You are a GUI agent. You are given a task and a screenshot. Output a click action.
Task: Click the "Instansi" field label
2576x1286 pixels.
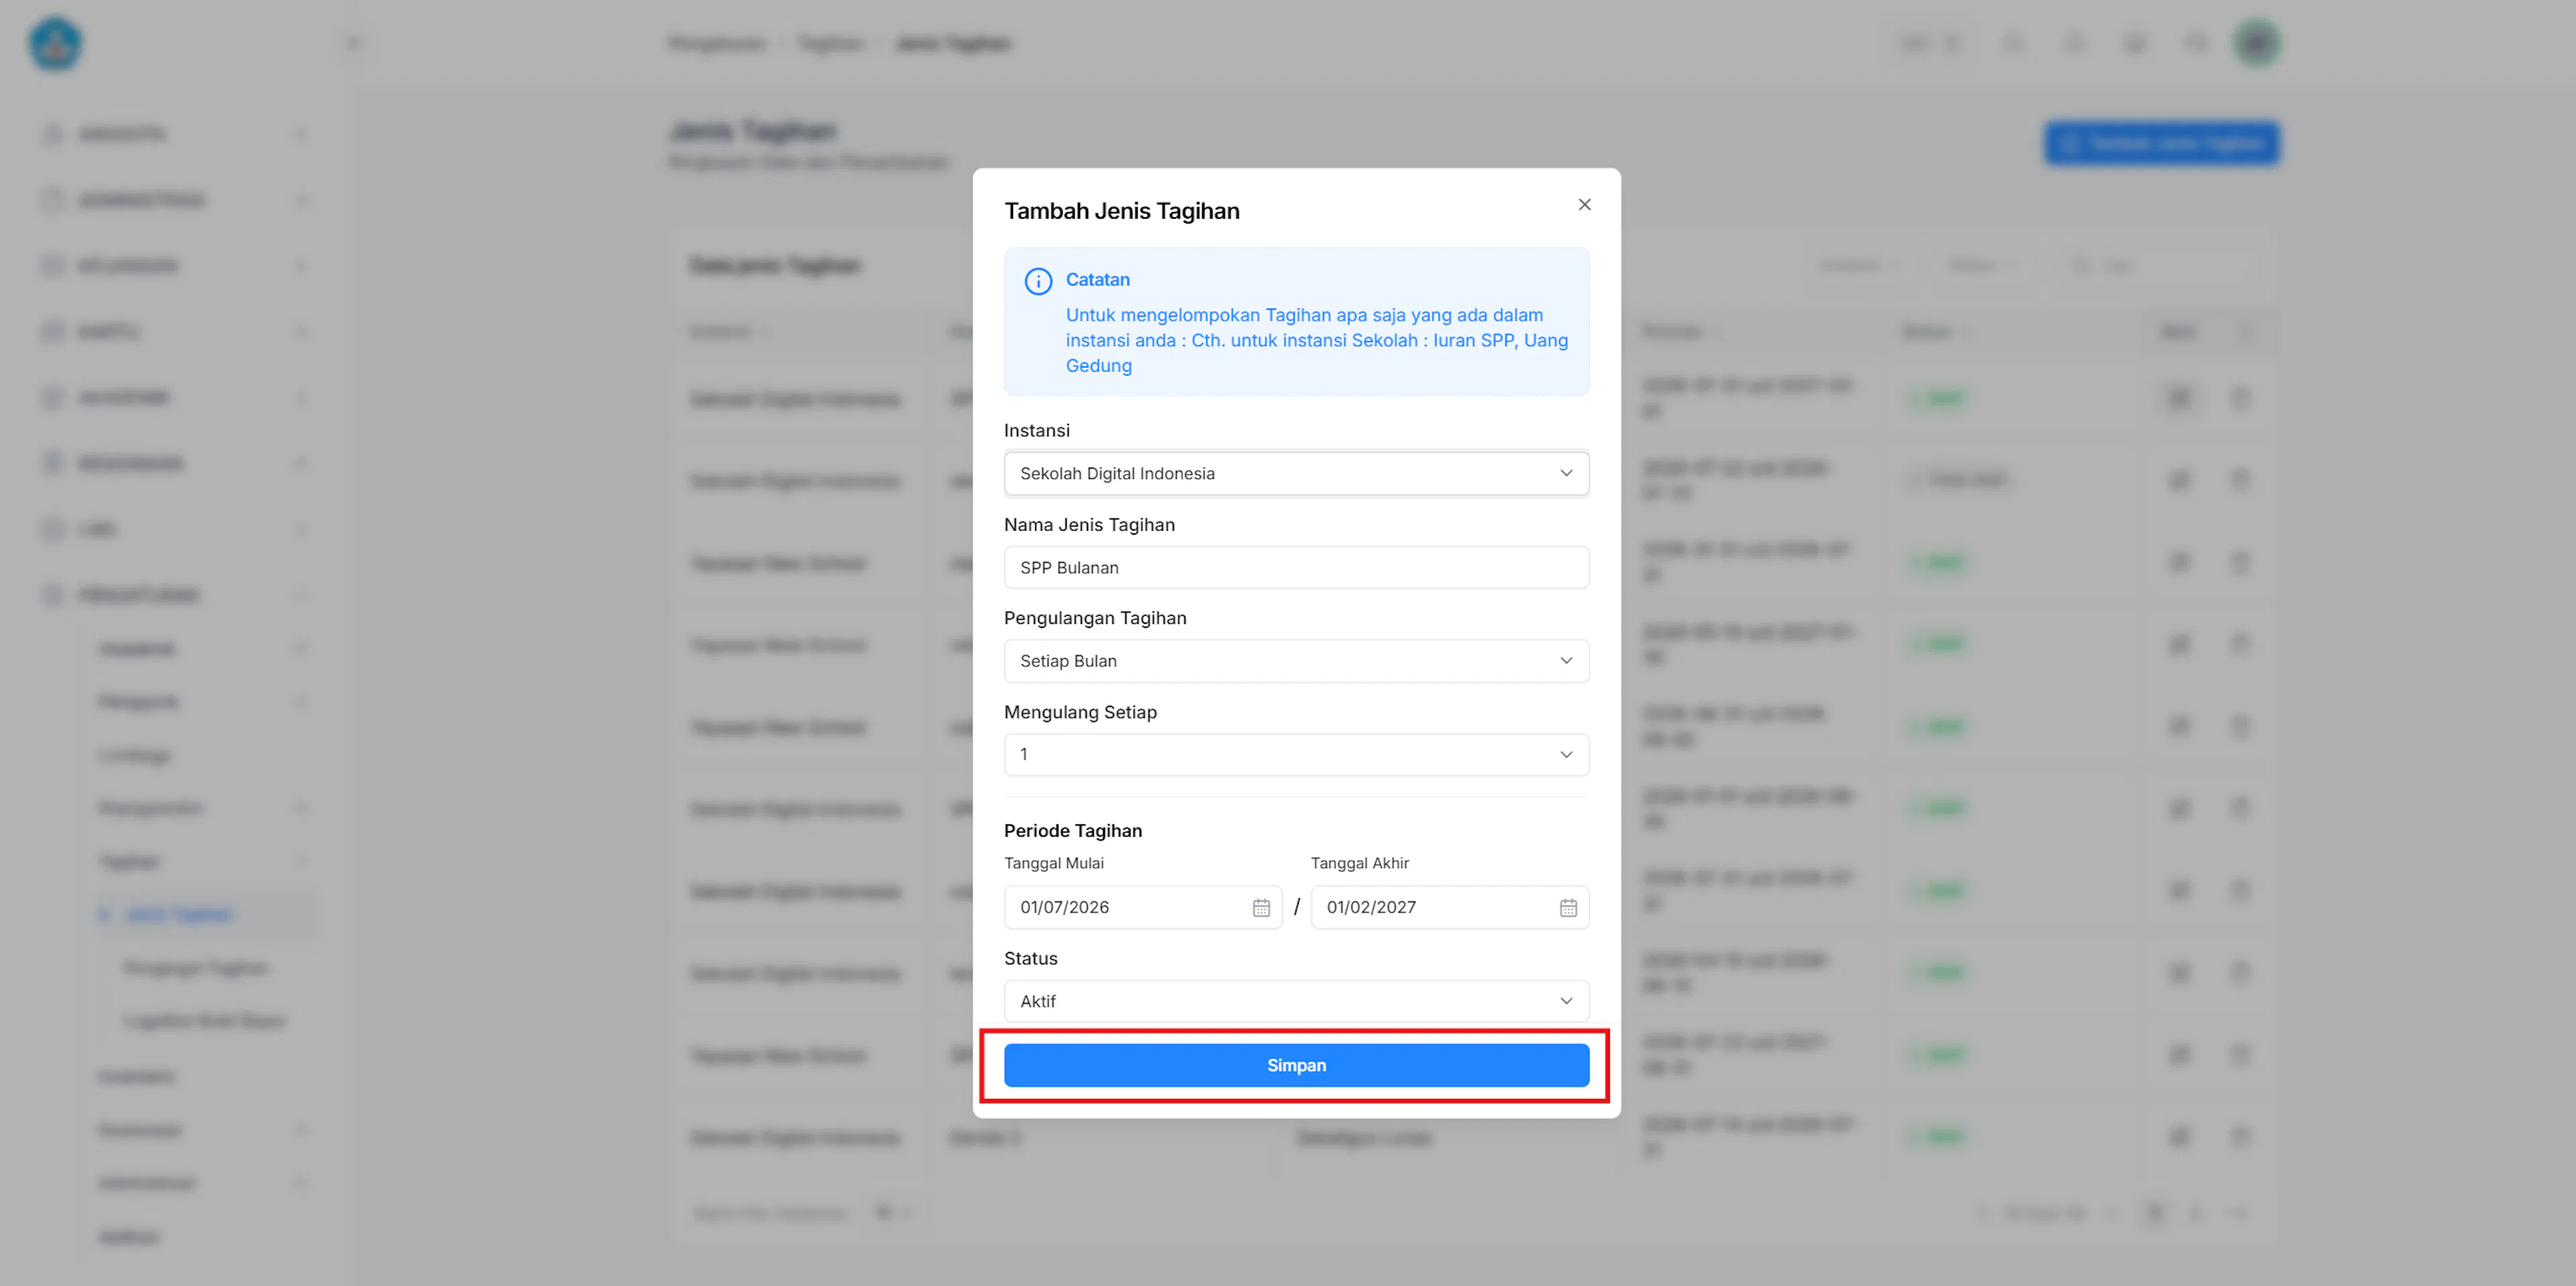1036,430
